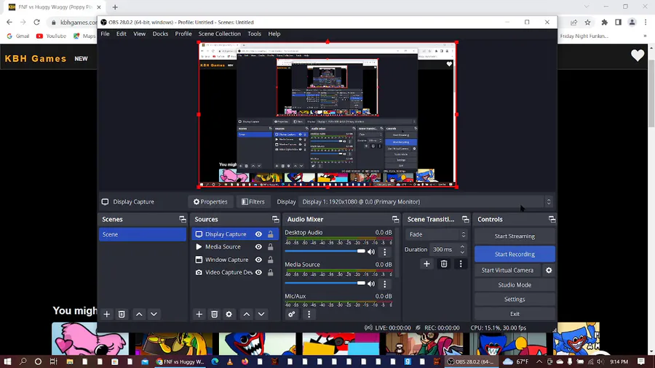Move source up arrow in Sources panel
The width and height of the screenshot is (655, 368).
(x=247, y=314)
